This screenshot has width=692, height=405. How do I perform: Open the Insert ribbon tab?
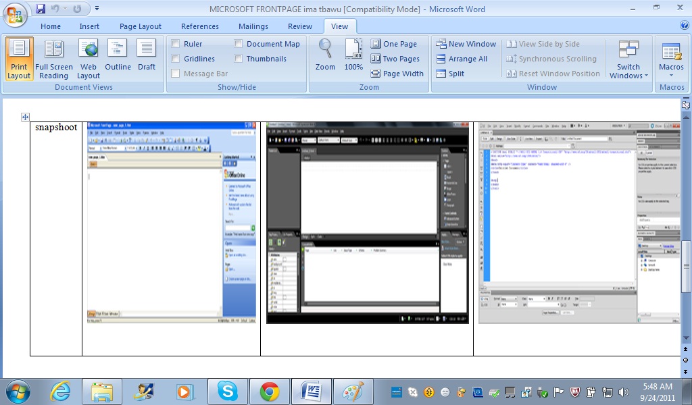pos(89,26)
